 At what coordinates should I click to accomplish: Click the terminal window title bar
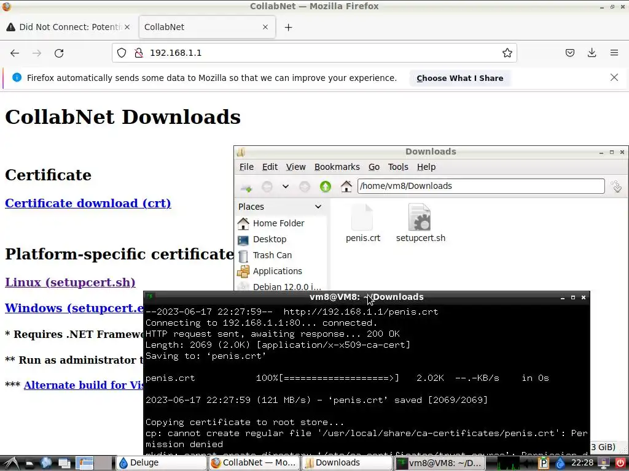(x=366, y=297)
